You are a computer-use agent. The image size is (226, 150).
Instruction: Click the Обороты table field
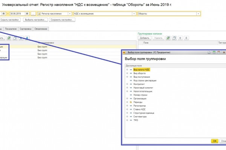coord(167,14)
